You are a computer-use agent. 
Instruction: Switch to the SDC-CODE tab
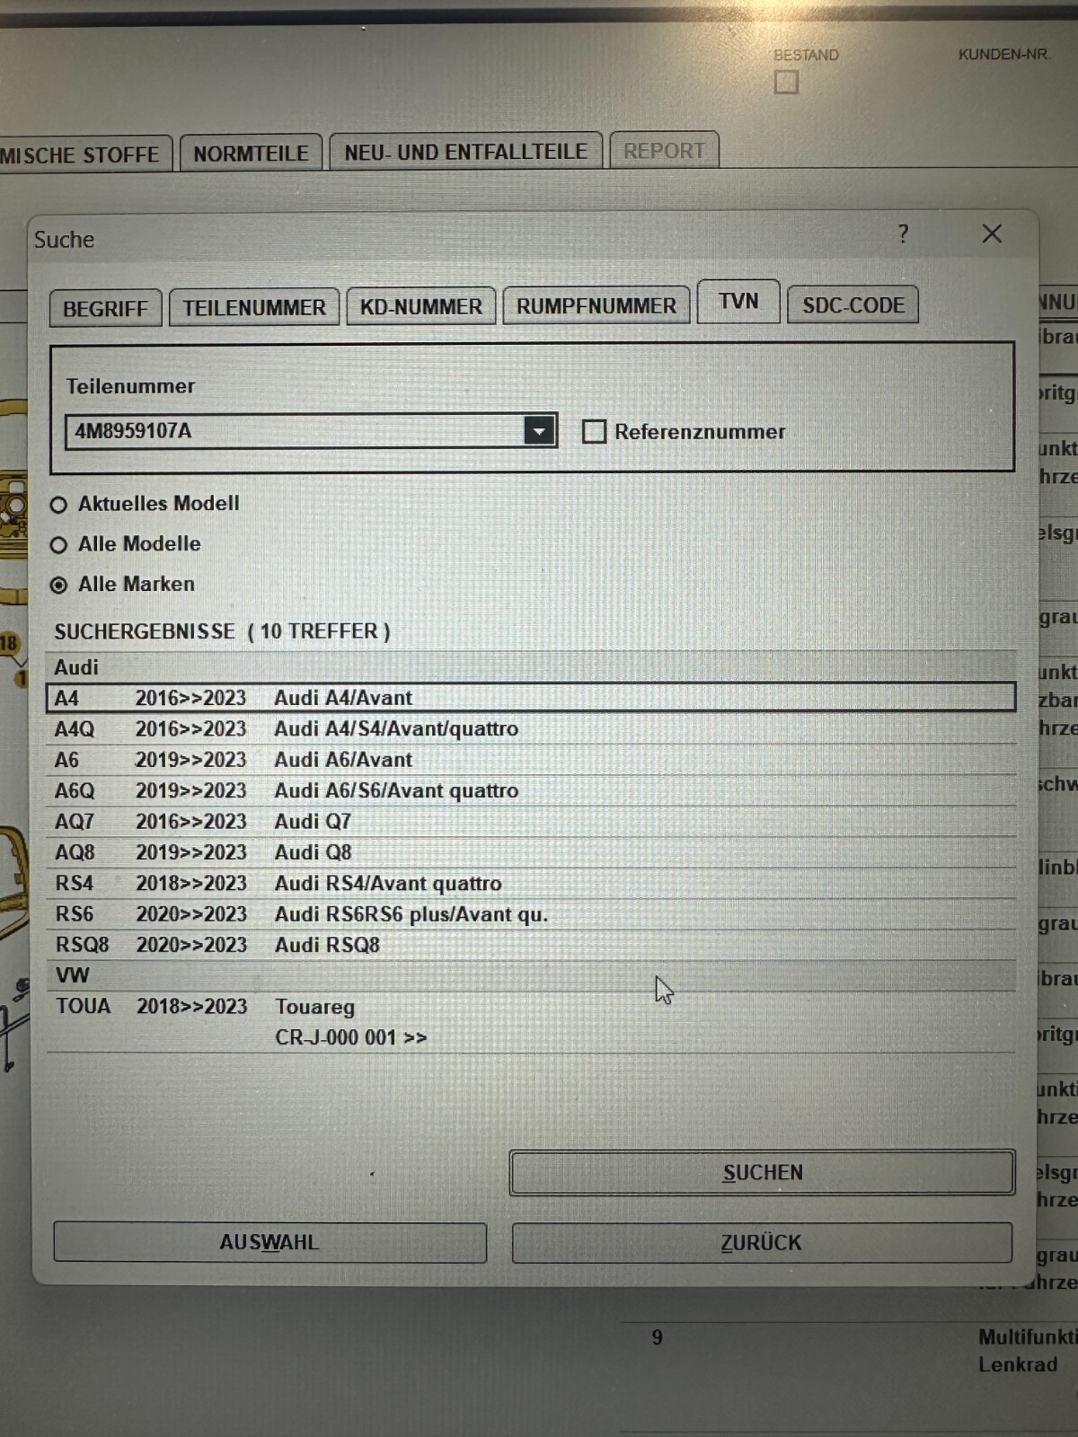click(853, 305)
